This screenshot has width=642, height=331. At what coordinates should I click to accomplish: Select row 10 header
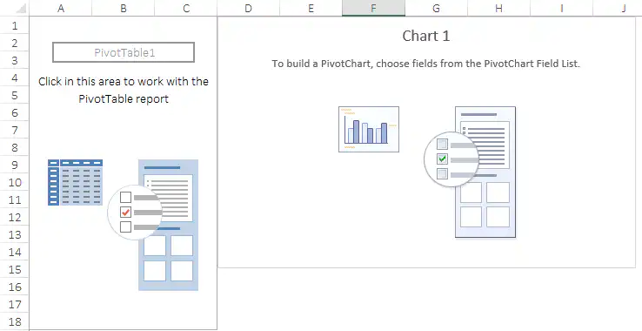15,182
